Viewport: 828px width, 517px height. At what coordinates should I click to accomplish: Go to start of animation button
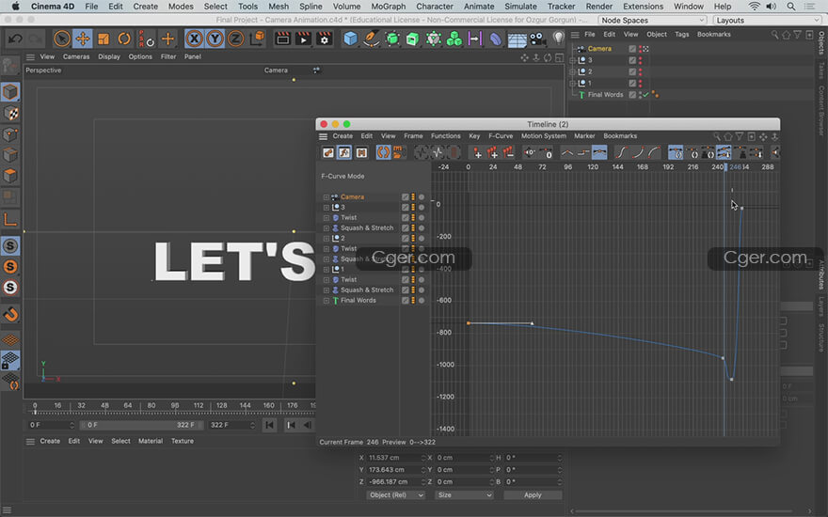tap(269, 425)
